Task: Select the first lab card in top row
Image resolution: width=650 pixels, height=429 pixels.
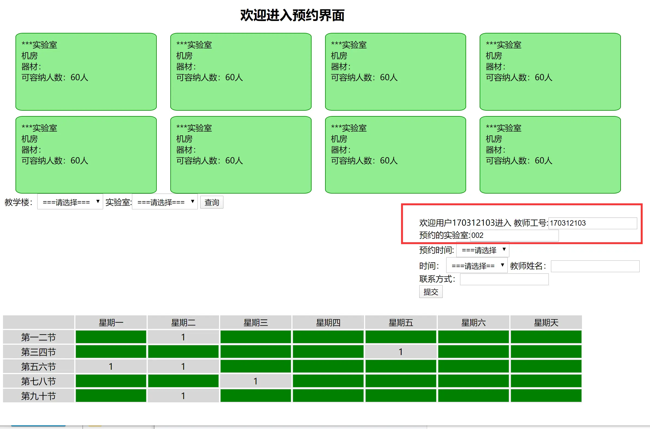Action: tap(86, 72)
